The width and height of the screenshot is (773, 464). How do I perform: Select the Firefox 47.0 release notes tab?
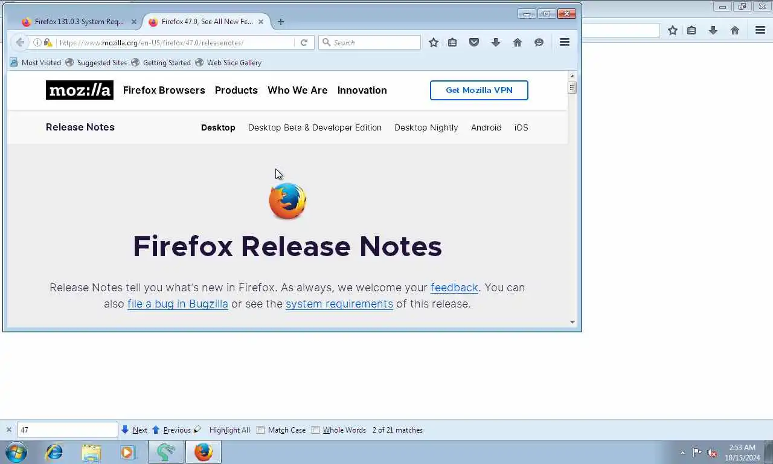(207, 22)
